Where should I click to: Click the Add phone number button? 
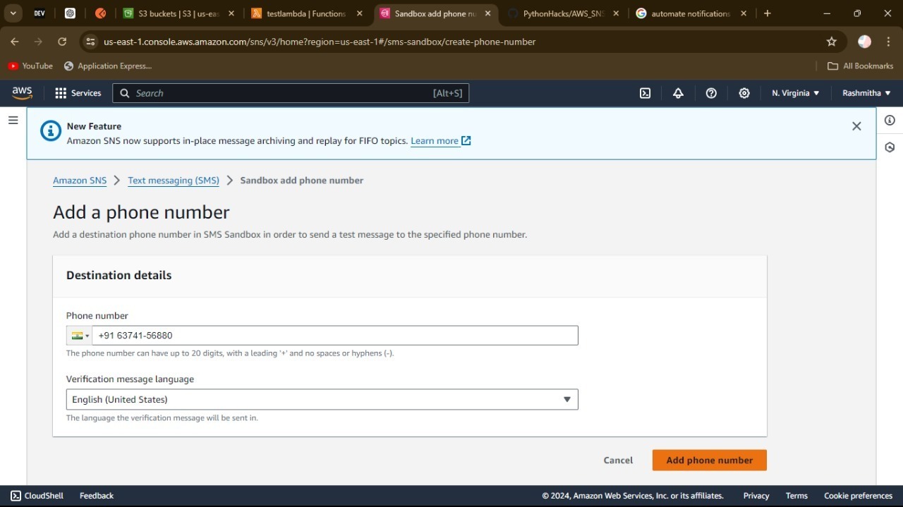click(x=709, y=460)
